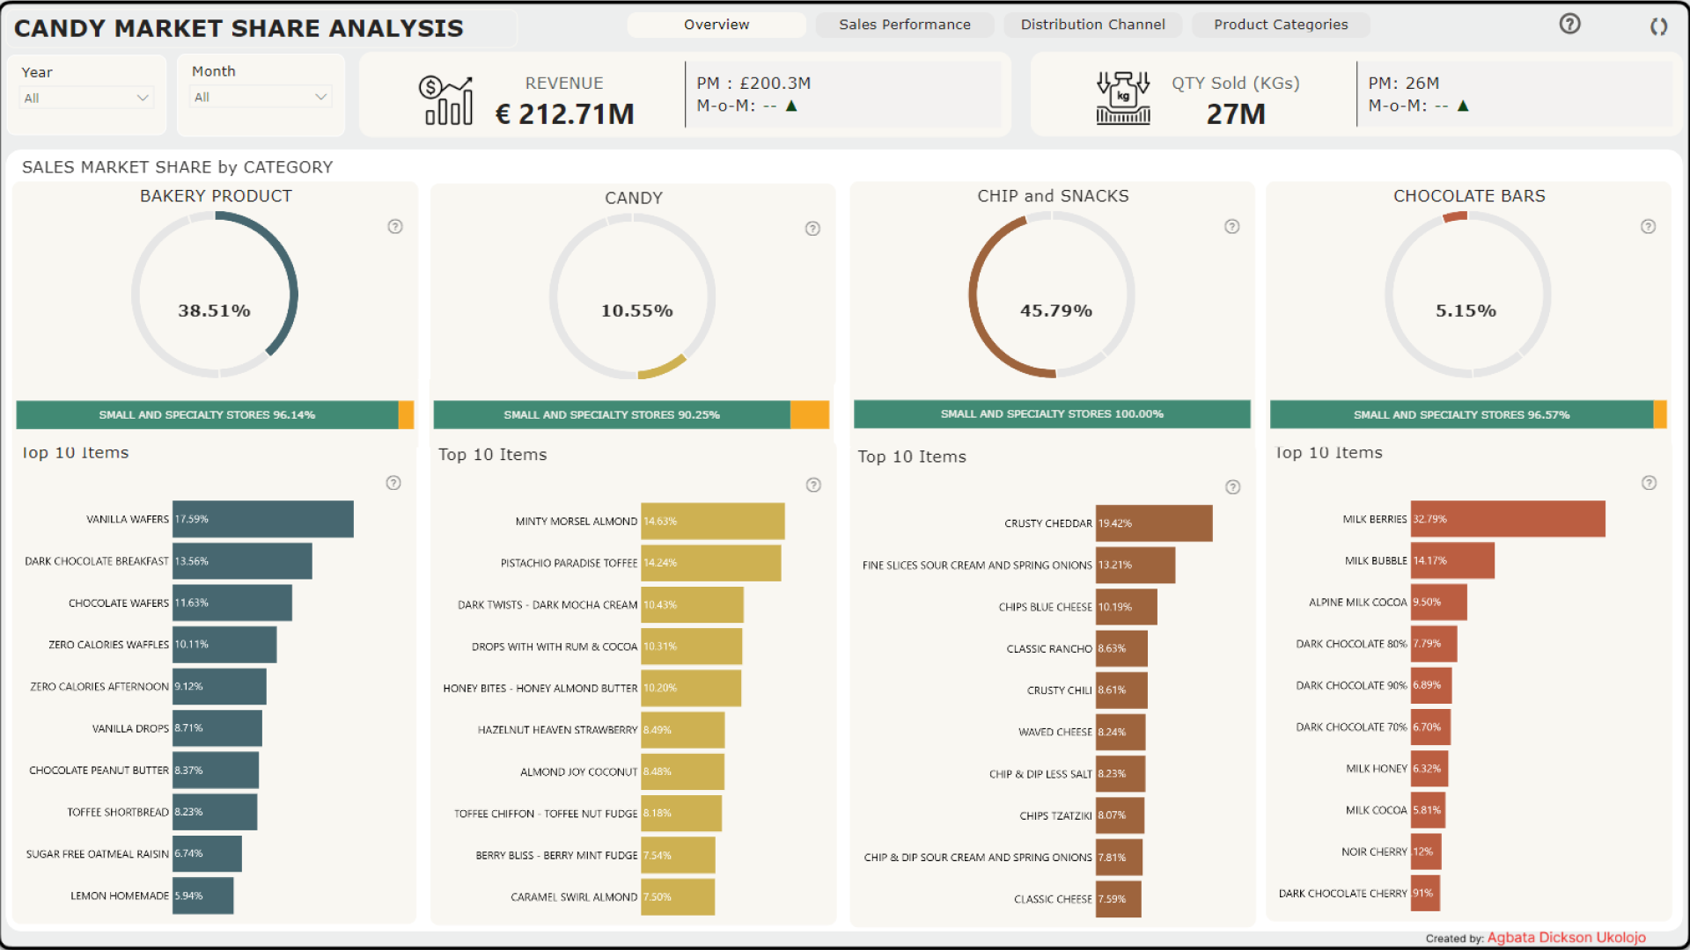Click the Toffee Shortbread item label

(118, 812)
